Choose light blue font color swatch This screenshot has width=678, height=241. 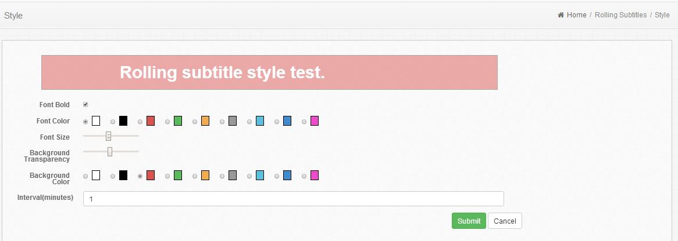[260, 121]
